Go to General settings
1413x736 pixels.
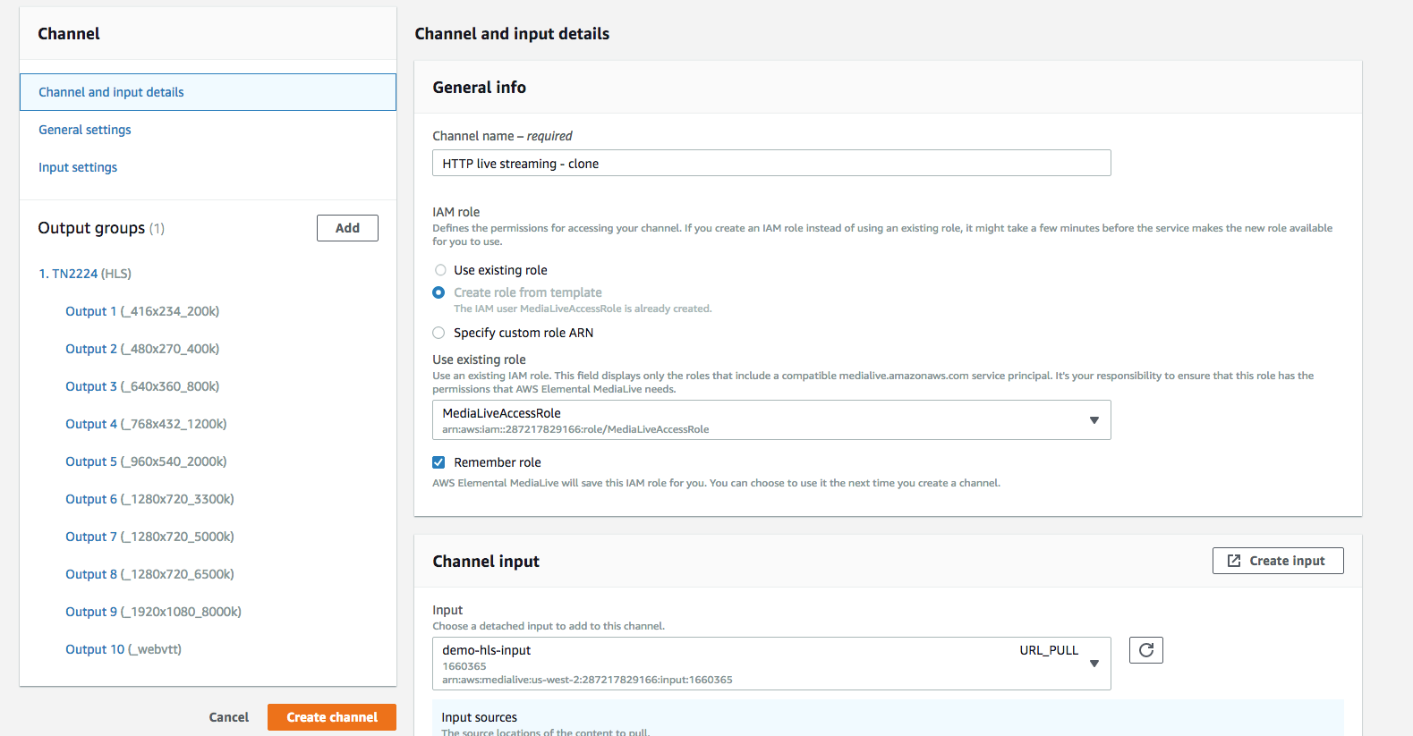tap(85, 130)
